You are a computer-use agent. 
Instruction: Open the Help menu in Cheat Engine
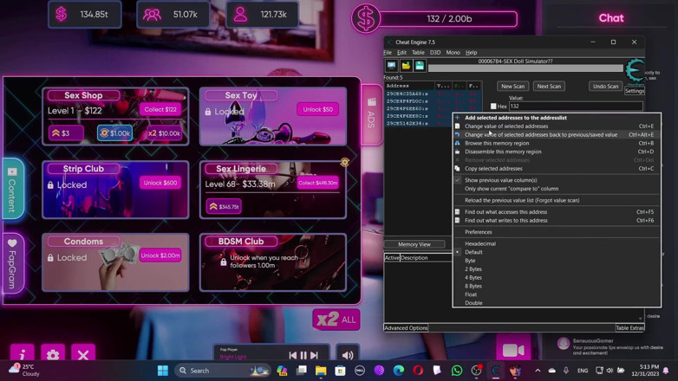point(471,53)
